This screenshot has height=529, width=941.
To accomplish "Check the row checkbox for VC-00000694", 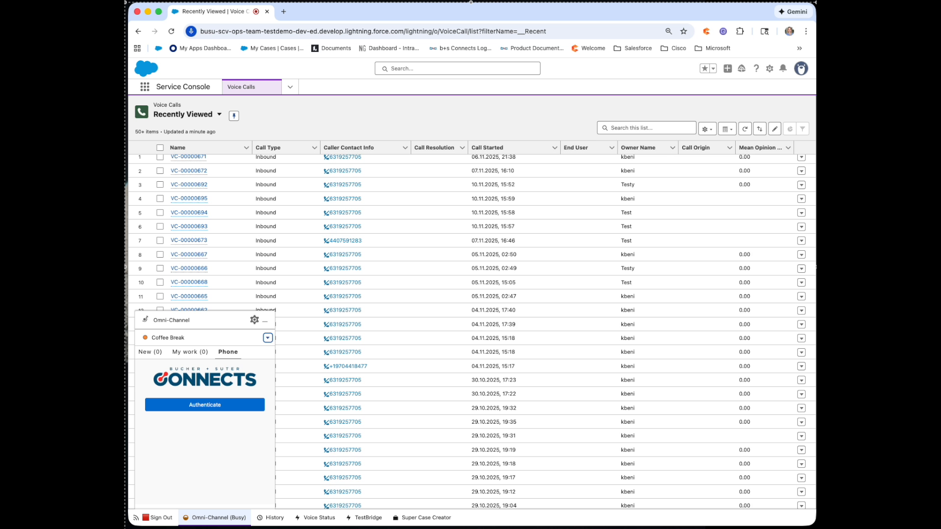I will coord(160,213).
